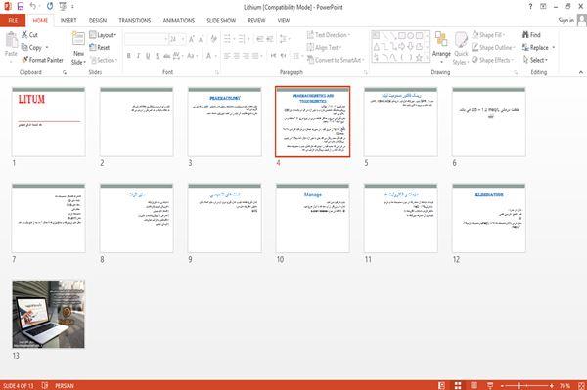Click Find in the Editing group

coord(531,35)
